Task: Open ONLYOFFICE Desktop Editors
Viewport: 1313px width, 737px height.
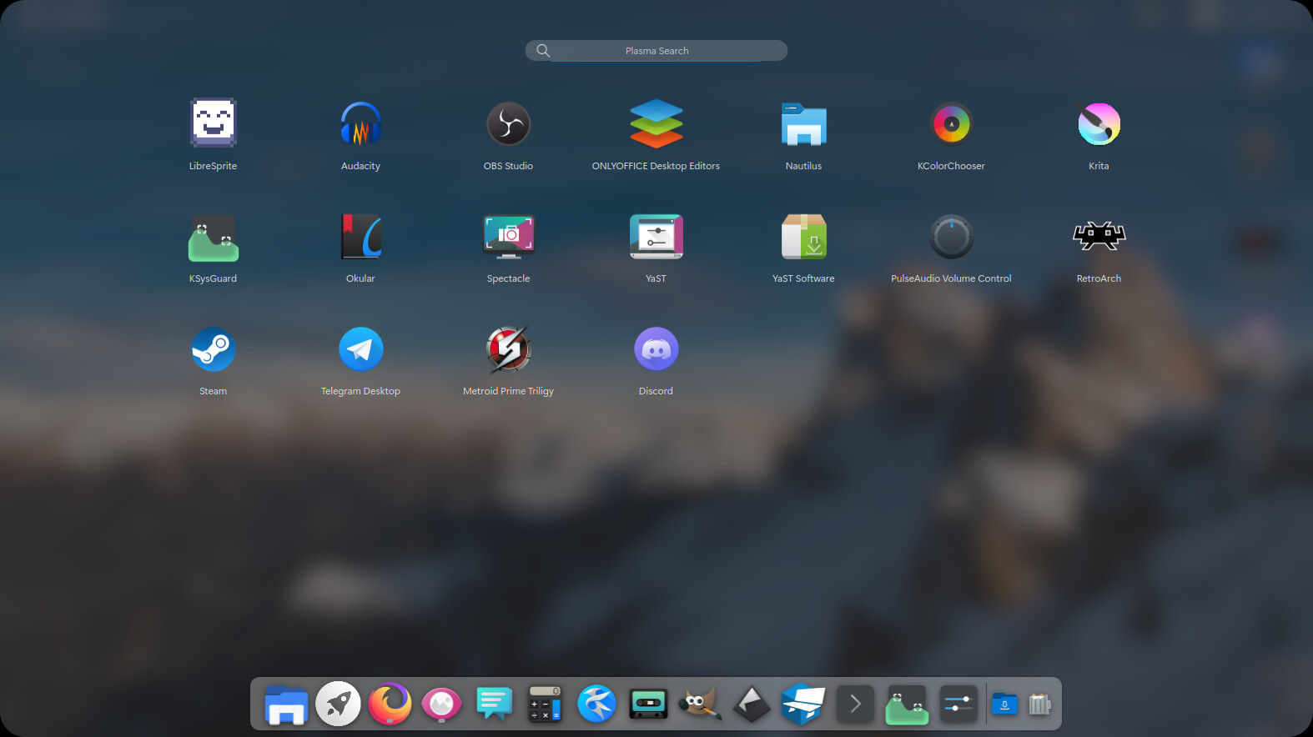Action: pyautogui.click(x=656, y=123)
